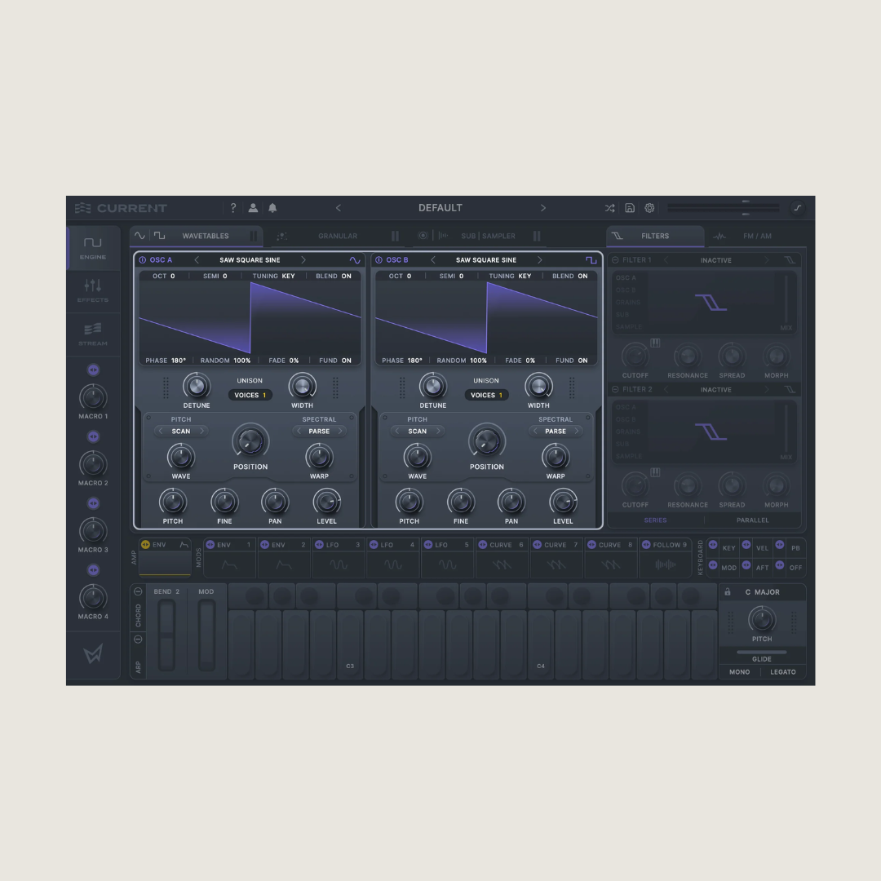Click the help question mark icon
The width and height of the screenshot is (881, 881).
[x=233, y=208]
